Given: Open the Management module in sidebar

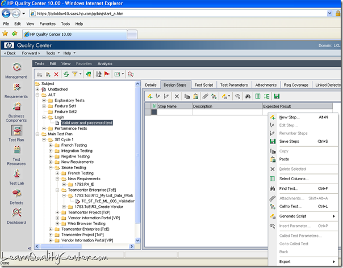Looking at the screenshot, I should click(16, 67).
